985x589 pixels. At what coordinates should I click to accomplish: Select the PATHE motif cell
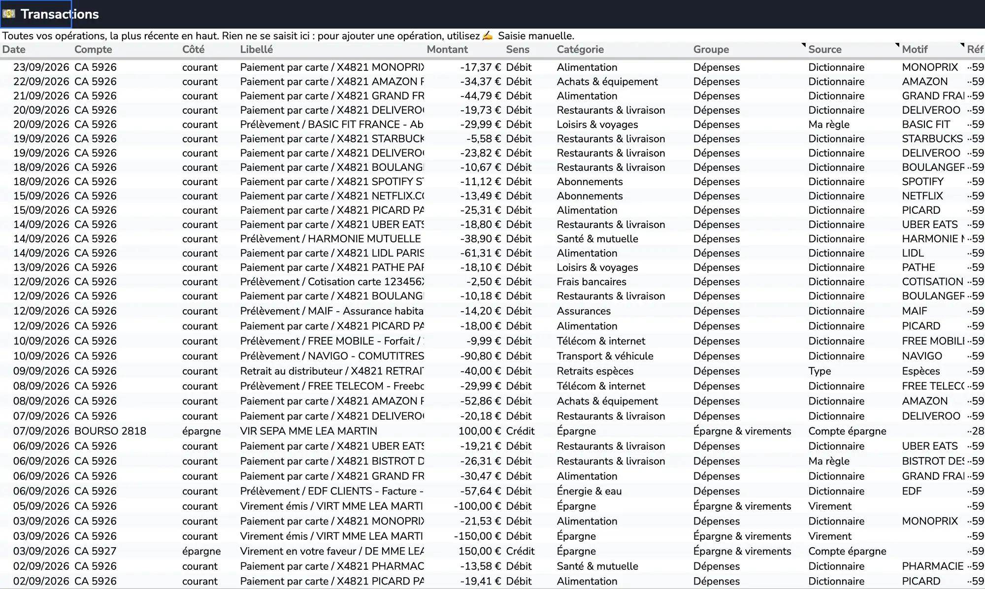click(919, 267)
